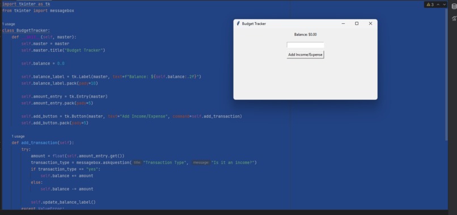Click the 'Budget Tracker' window title text
Image resolution: width=457 pixels, height=215 pixels.
pos(254,24)
